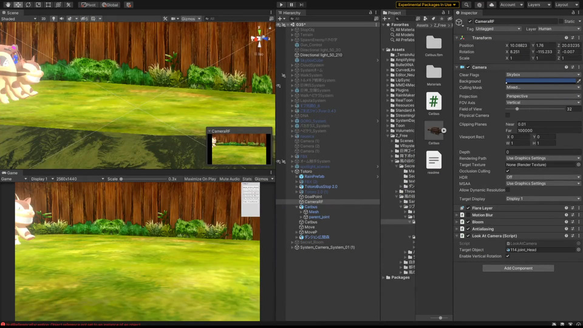Screen dimensions: 583x328
Task: Open HDR dropdown
Action: (543, 177)
